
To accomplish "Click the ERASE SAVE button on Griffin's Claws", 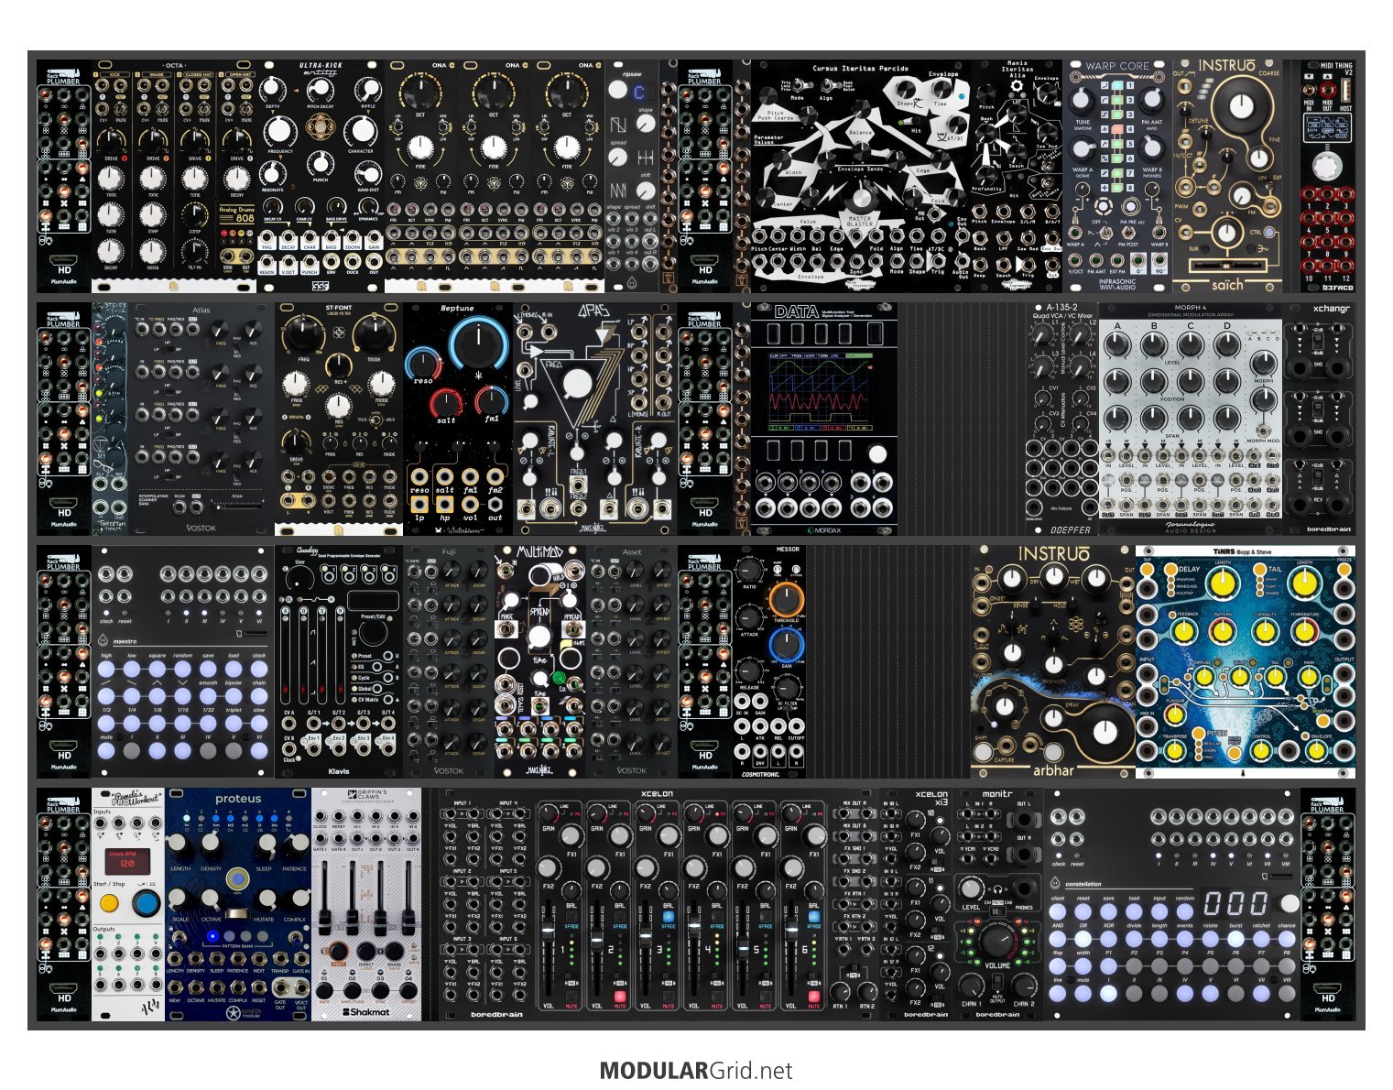I will click(x=395, y=952).
